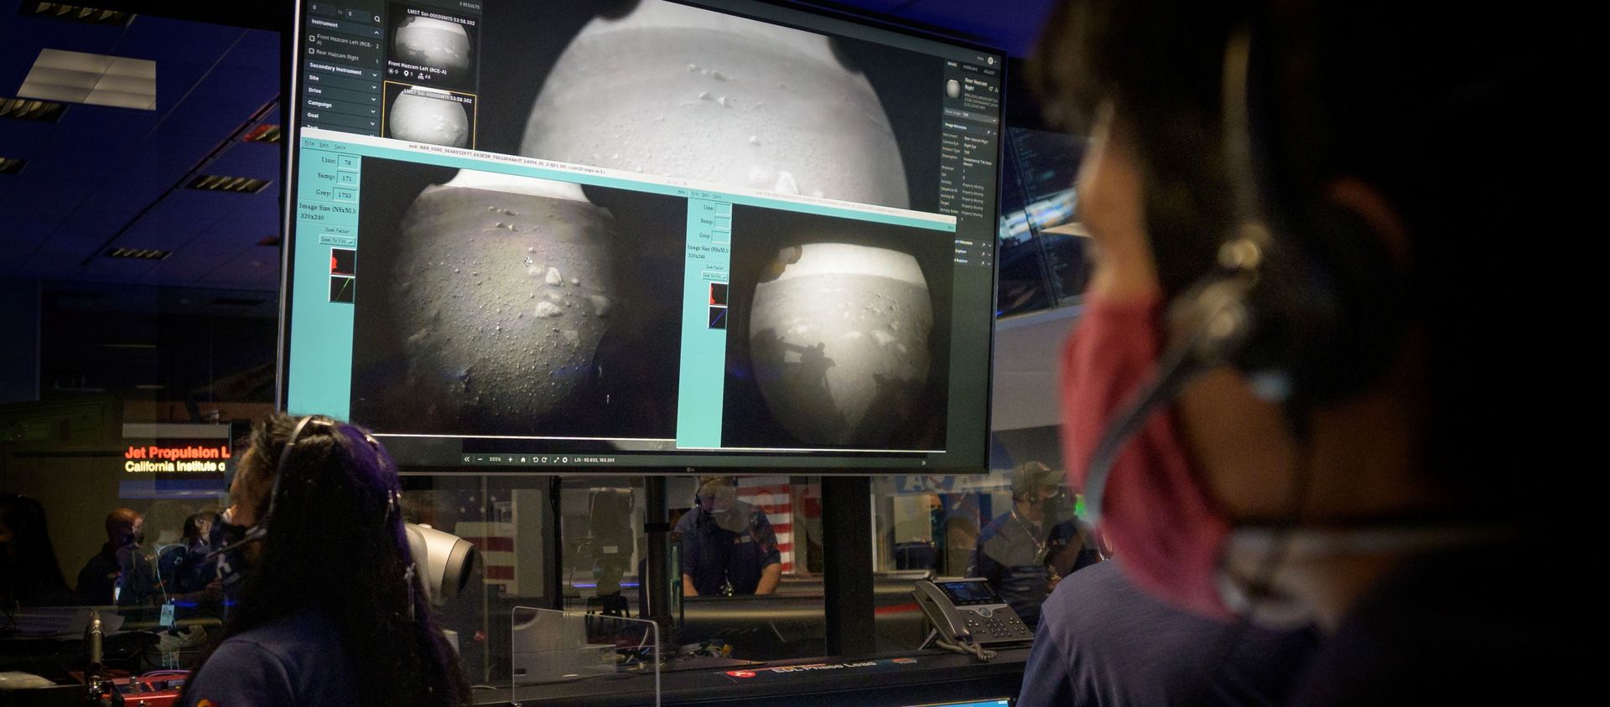
Task: Click the zoom out minus icon
Action: (480, 459)
